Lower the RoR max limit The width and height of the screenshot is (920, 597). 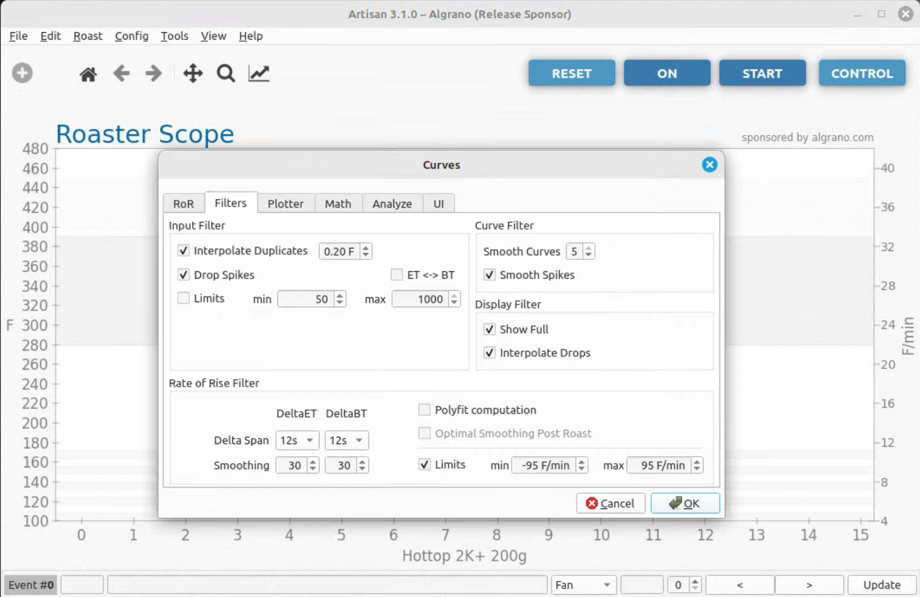pyautogui.click(x=697, y=469)
